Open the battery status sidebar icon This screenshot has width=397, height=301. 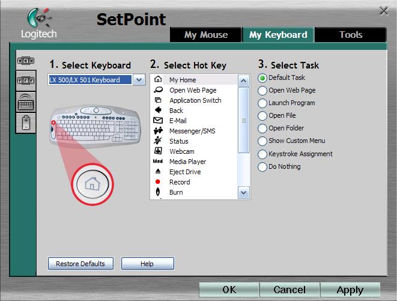pos(26,121)
